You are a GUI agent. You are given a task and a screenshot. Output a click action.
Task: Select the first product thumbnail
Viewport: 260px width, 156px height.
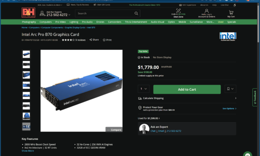[26, 54]
